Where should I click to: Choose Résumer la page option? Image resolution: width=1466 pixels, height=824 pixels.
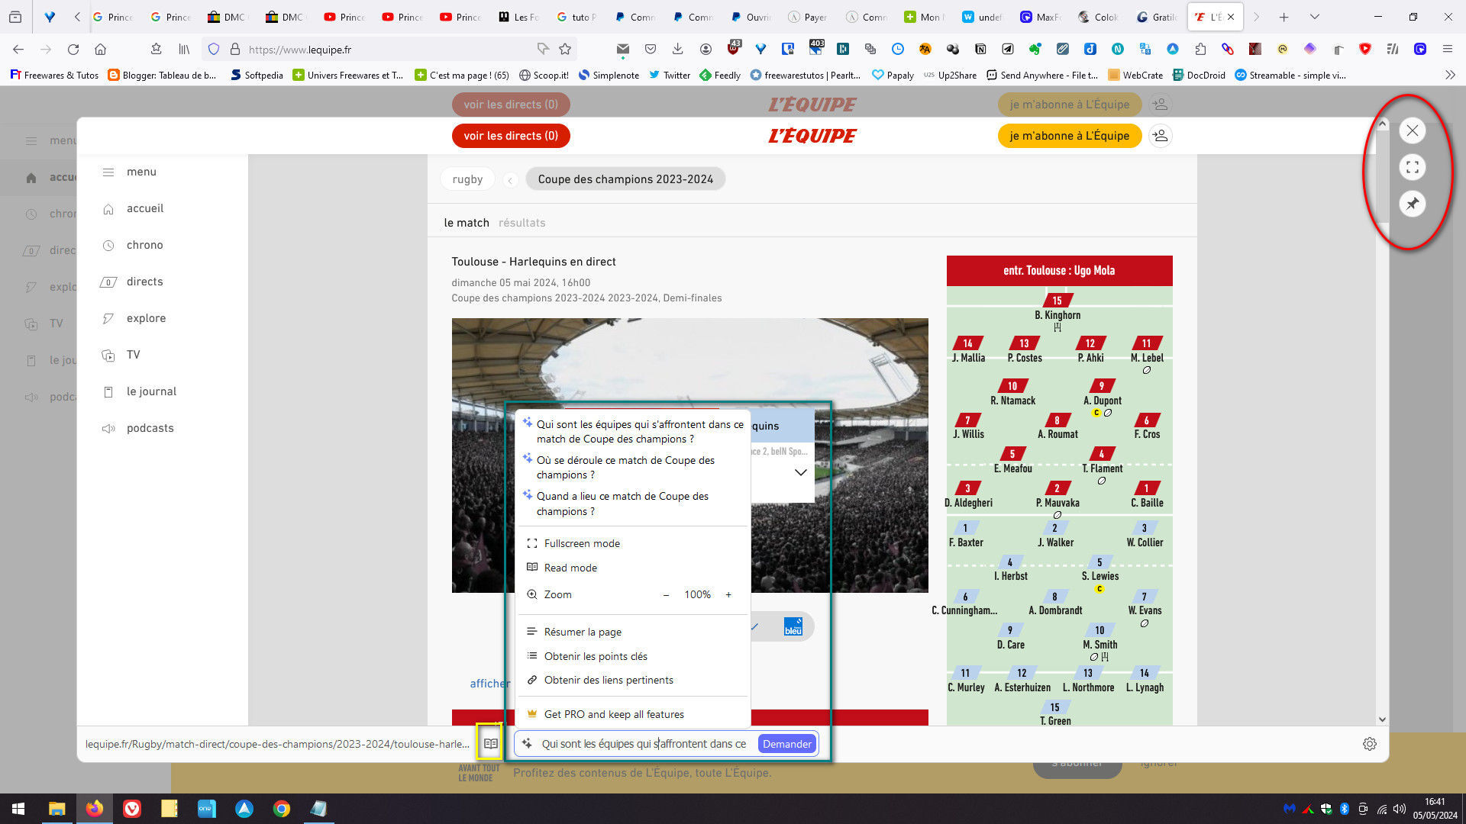(x=582, y=632)
